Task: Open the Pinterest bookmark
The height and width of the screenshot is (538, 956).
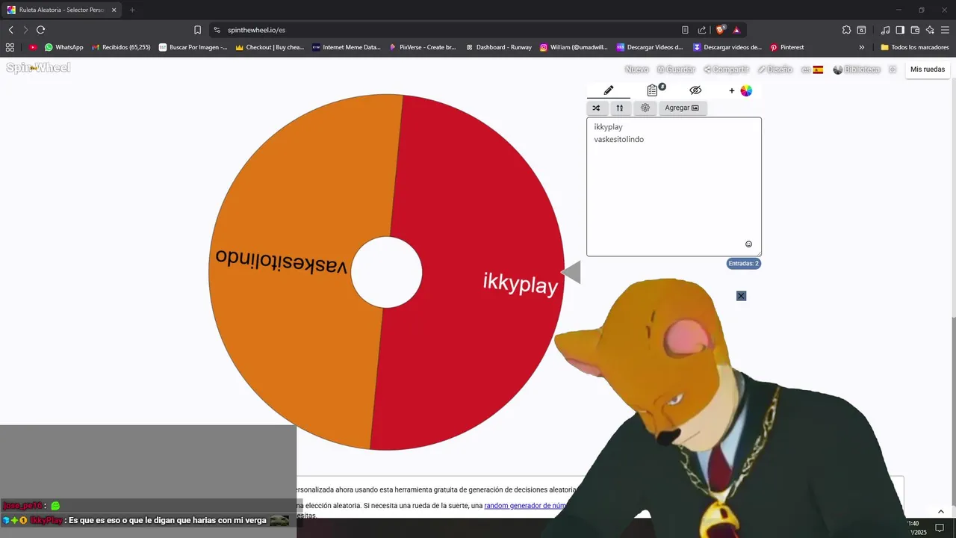Action: tap(787, 47)
